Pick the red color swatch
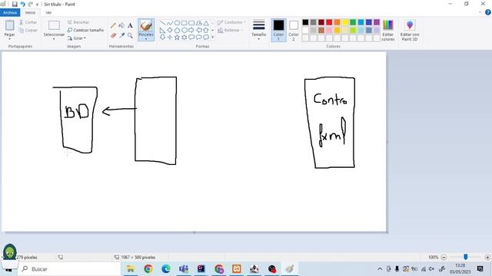 [329, 22]
